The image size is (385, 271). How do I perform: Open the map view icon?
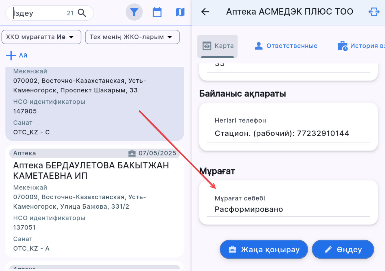[180, 12]
